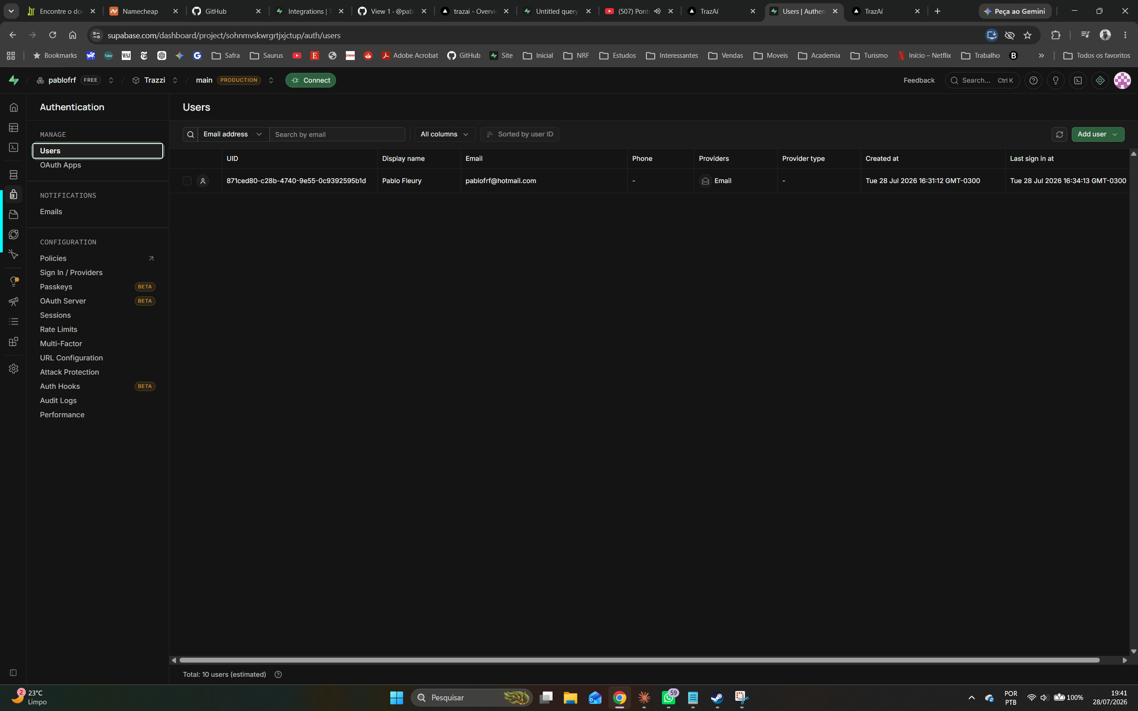Open the Policies external link arrow icon

[x=151, y=259]
